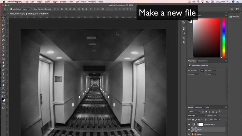Hide the Layer 1 visibility eye
242x136 pixels.
[189, 130]
